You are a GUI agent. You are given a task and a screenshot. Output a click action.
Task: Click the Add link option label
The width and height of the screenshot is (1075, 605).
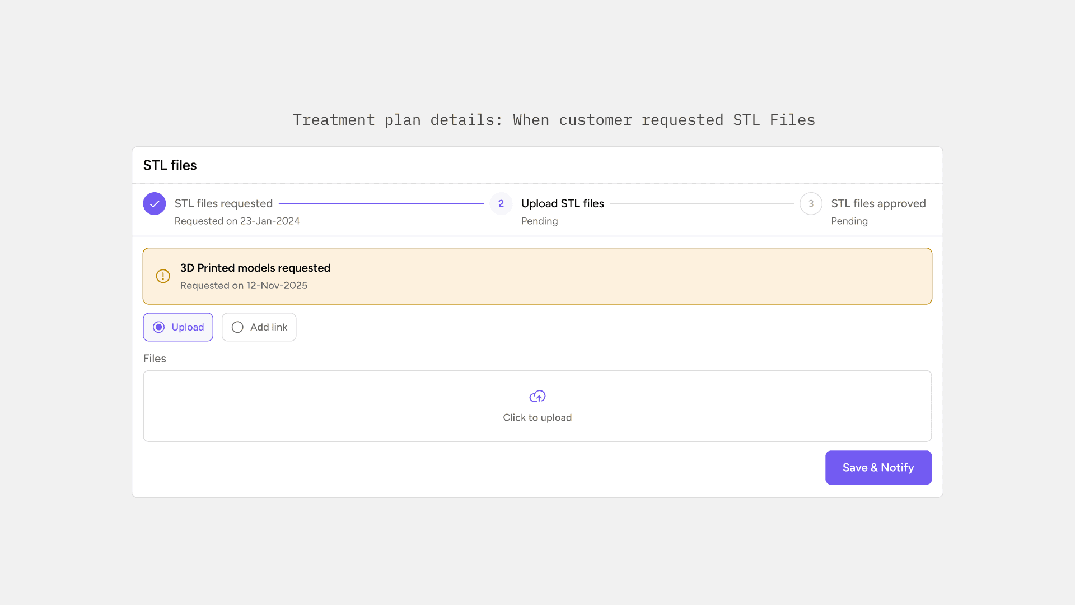268,327
